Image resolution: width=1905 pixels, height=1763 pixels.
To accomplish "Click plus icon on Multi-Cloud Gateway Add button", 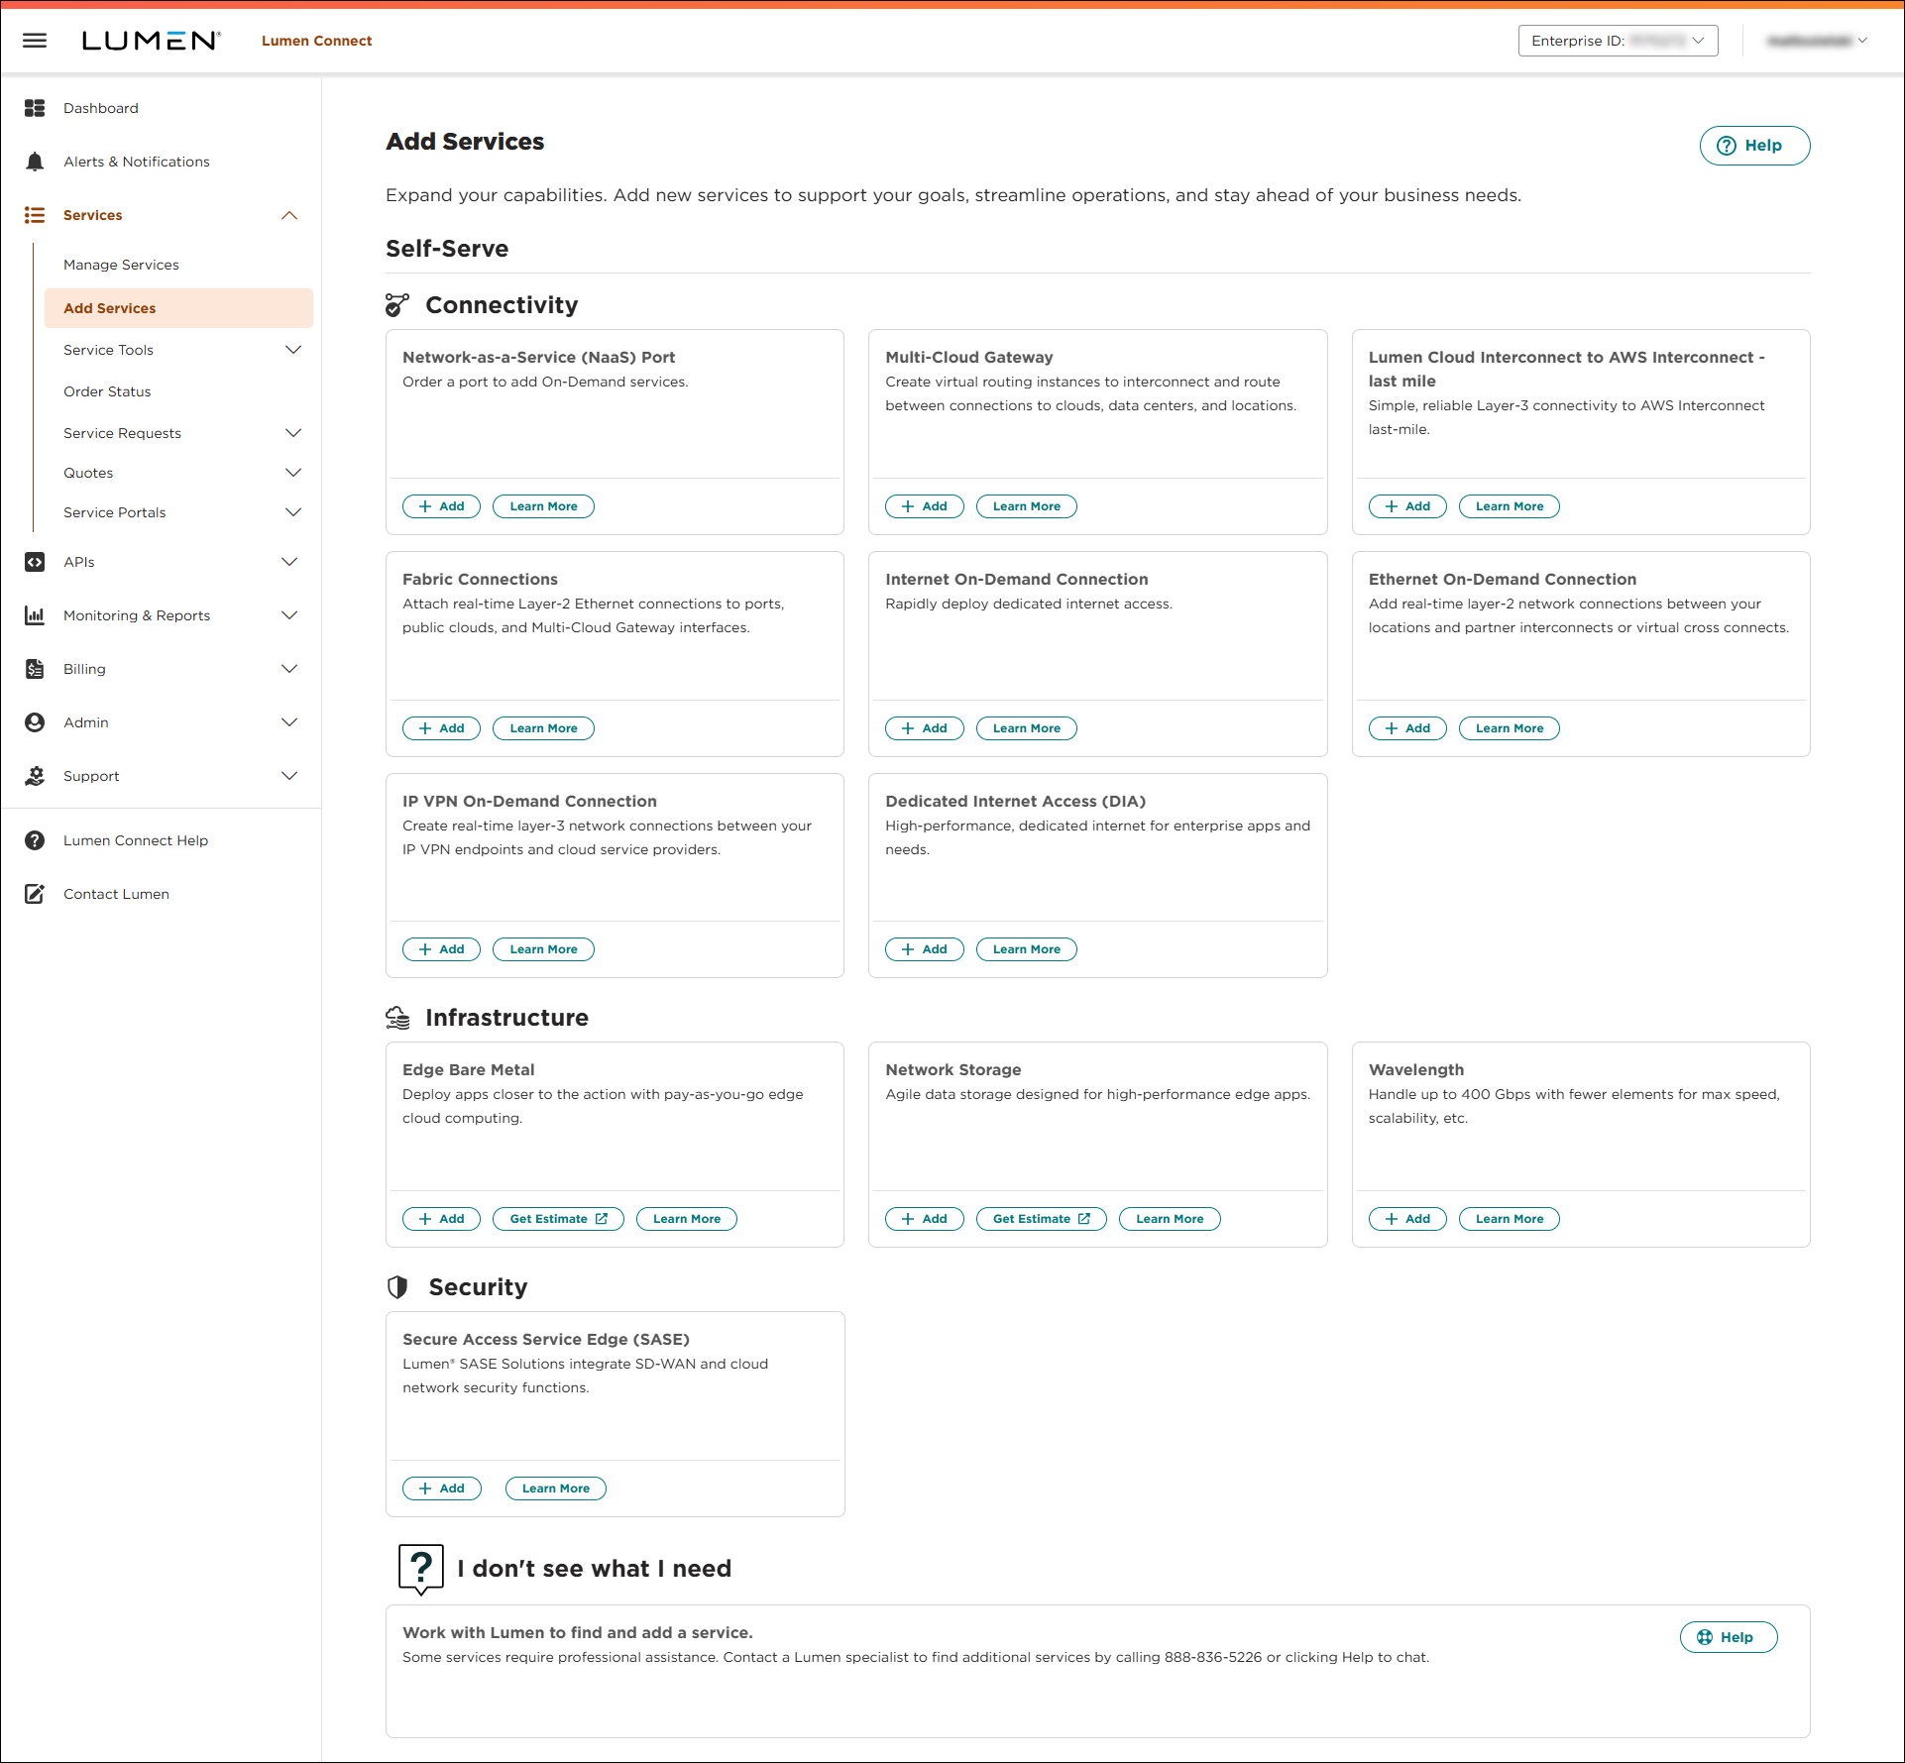I will (908, 506).
